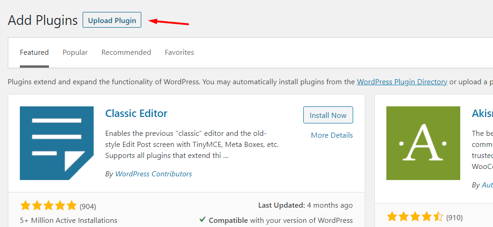493x227 pixels.
Task: Click the Classic Editor plugin icon
Action: [x=57, y=143]
